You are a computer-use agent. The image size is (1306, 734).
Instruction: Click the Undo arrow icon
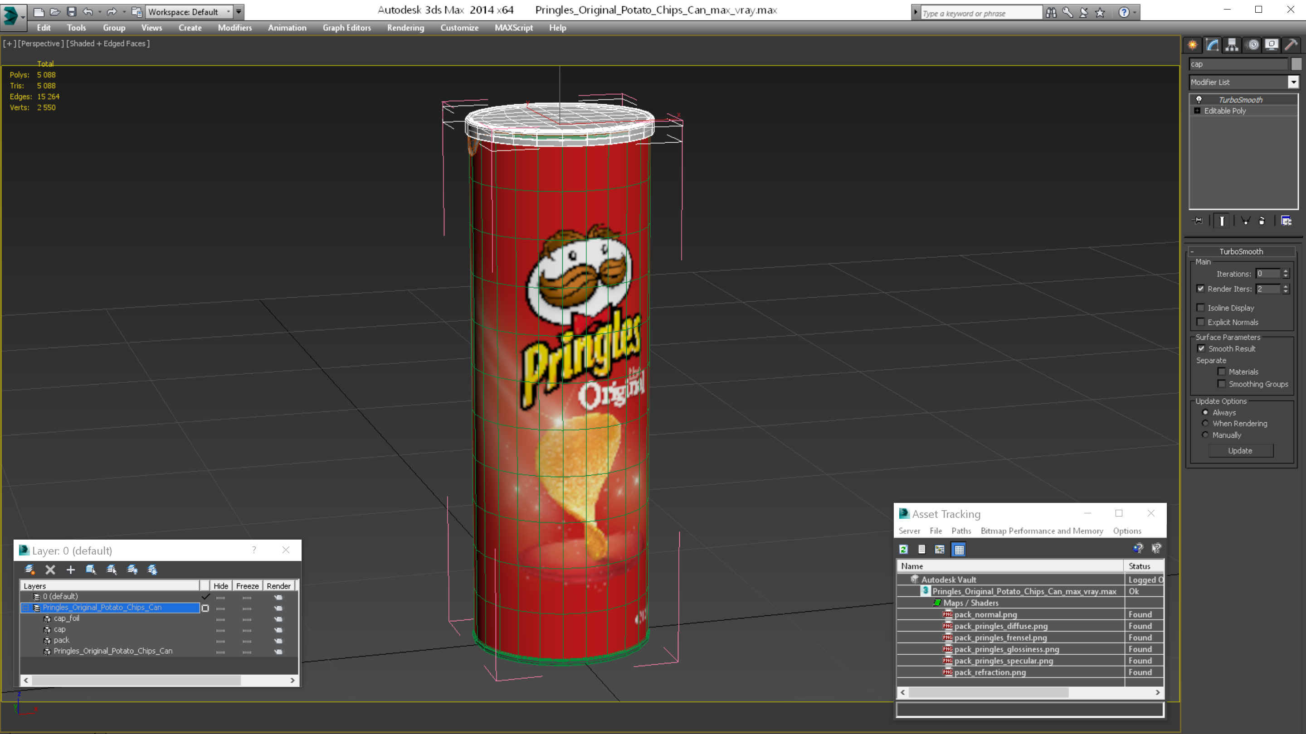(88, 12)
